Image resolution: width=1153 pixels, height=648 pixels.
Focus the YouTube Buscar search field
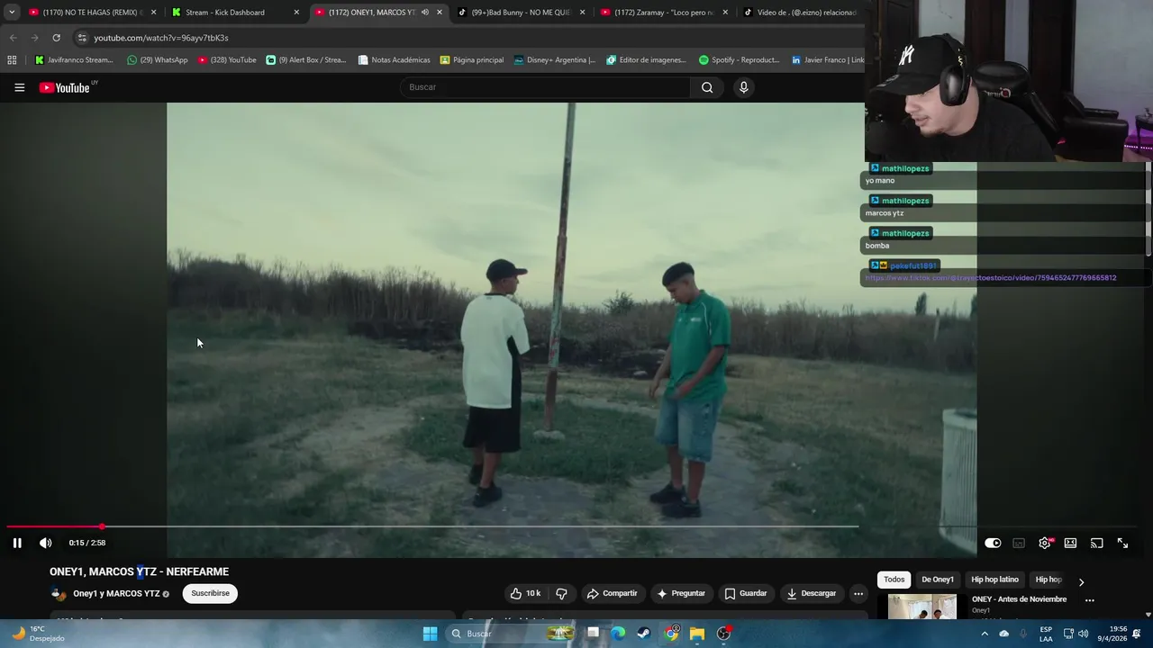[545, 87]
